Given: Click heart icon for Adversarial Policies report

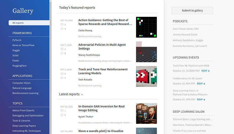Looking at the screenshot, I should [62, 49].
